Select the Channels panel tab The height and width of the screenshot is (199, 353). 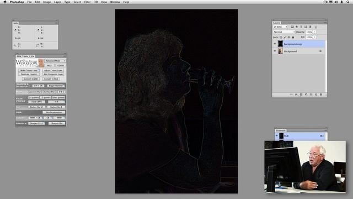(x=281, y=130)
